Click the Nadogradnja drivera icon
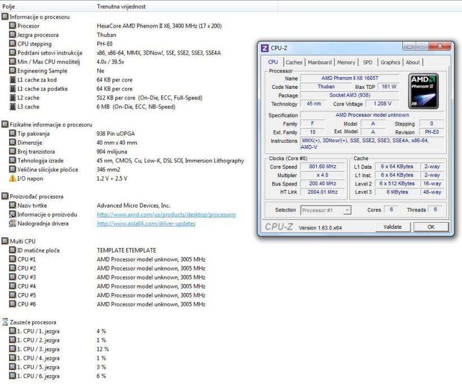Image resolution: width=462 pixels, height=388 pixels. click(x=12, y=223)
